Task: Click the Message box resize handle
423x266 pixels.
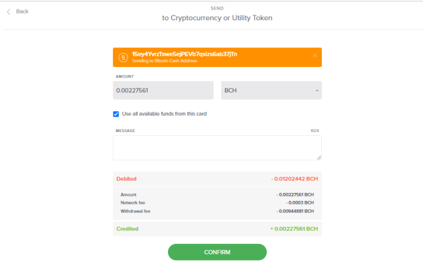Action: (x=319, y=158)
